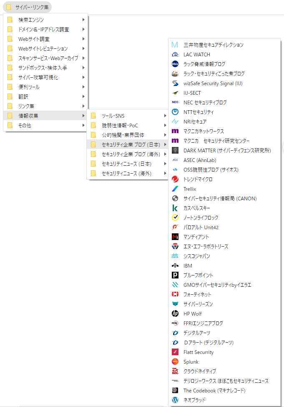284x407 pixels.
Task: Expand the 検索エンジン submenu arrow
Action: point(83,20)
